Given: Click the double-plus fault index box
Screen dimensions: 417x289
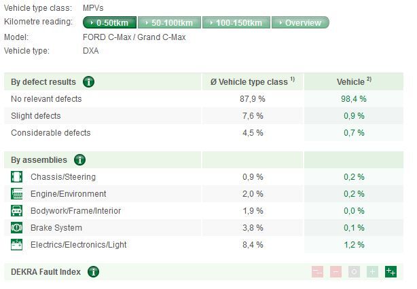Looking at the screenshot, I should tap(391, 272).
